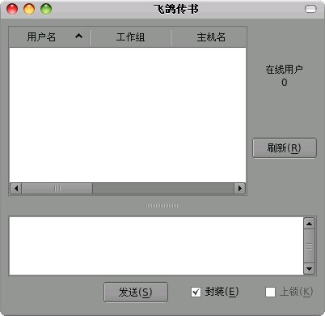Click the splitter handle between the panes
This screenshot has height=316, width=325.
coord(162,206)
